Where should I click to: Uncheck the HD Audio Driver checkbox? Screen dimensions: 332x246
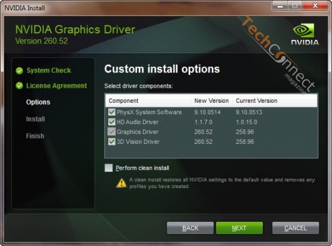112,121
